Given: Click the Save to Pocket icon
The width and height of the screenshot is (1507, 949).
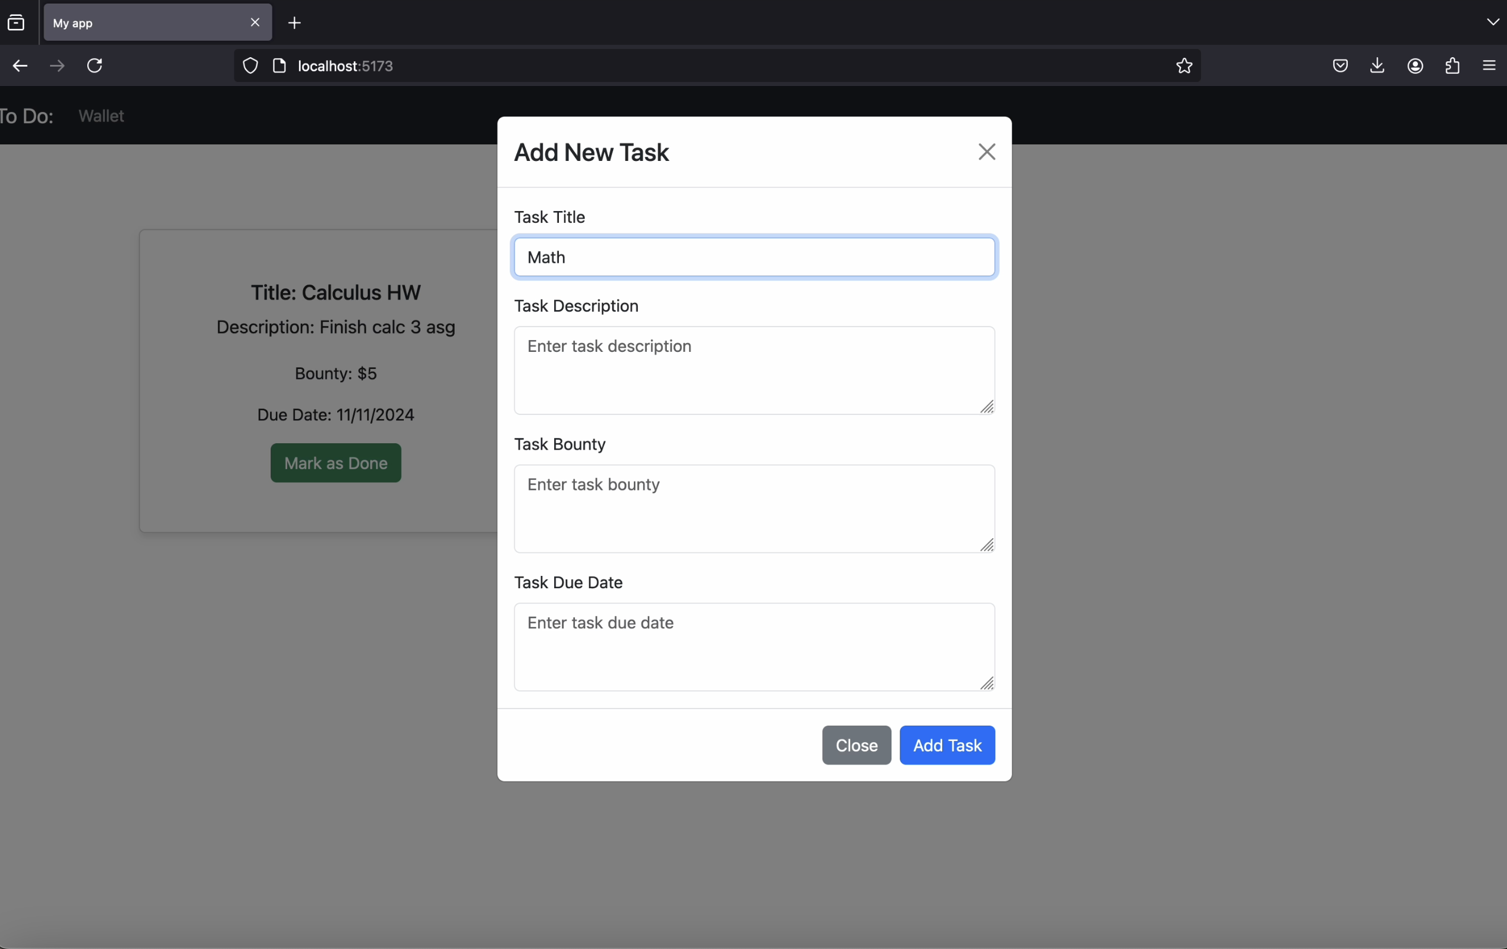Looking at the screenshot, I should pos(1340,65).
